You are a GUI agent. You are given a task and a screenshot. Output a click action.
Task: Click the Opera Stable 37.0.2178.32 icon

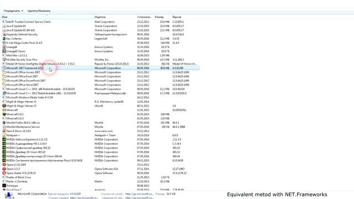point(4,173)
